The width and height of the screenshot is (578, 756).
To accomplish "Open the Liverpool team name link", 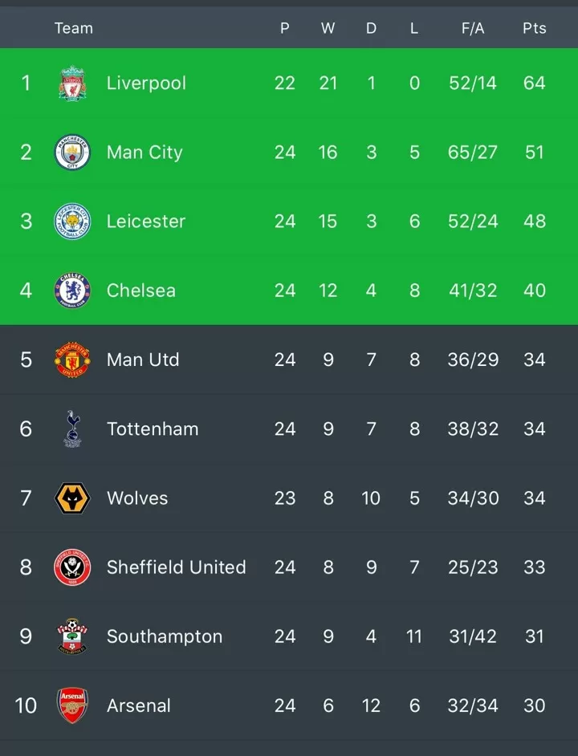I will 146,83.
